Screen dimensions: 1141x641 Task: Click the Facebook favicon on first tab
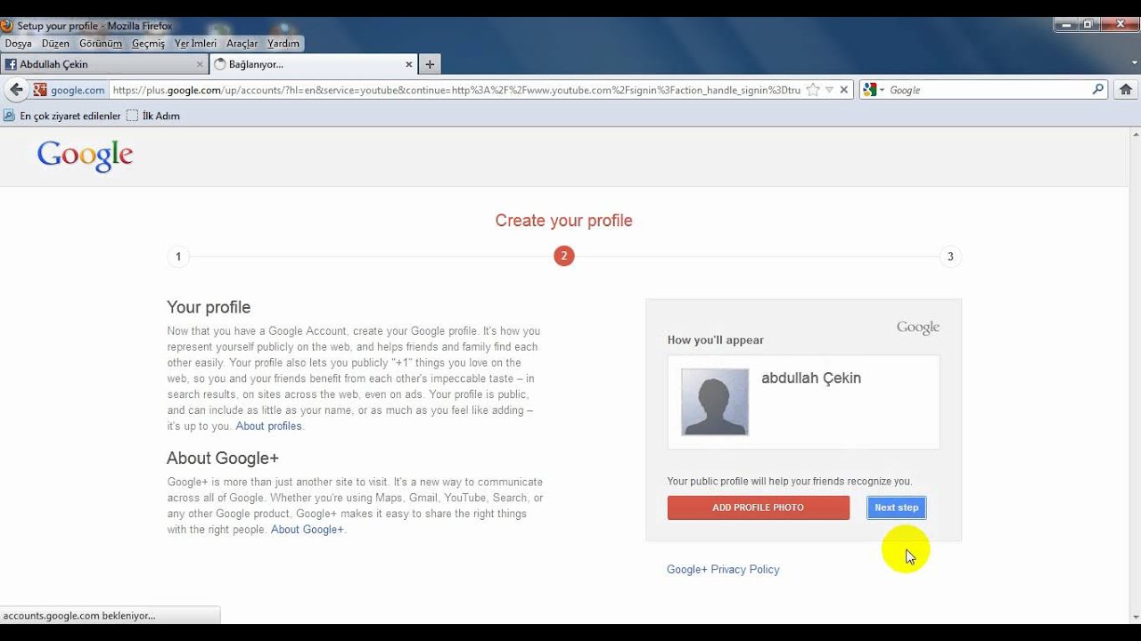pos(11,64)
